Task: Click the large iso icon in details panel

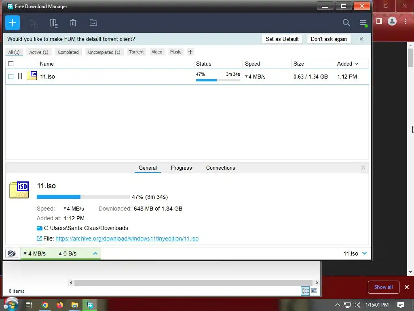Action: click(19, 190)
